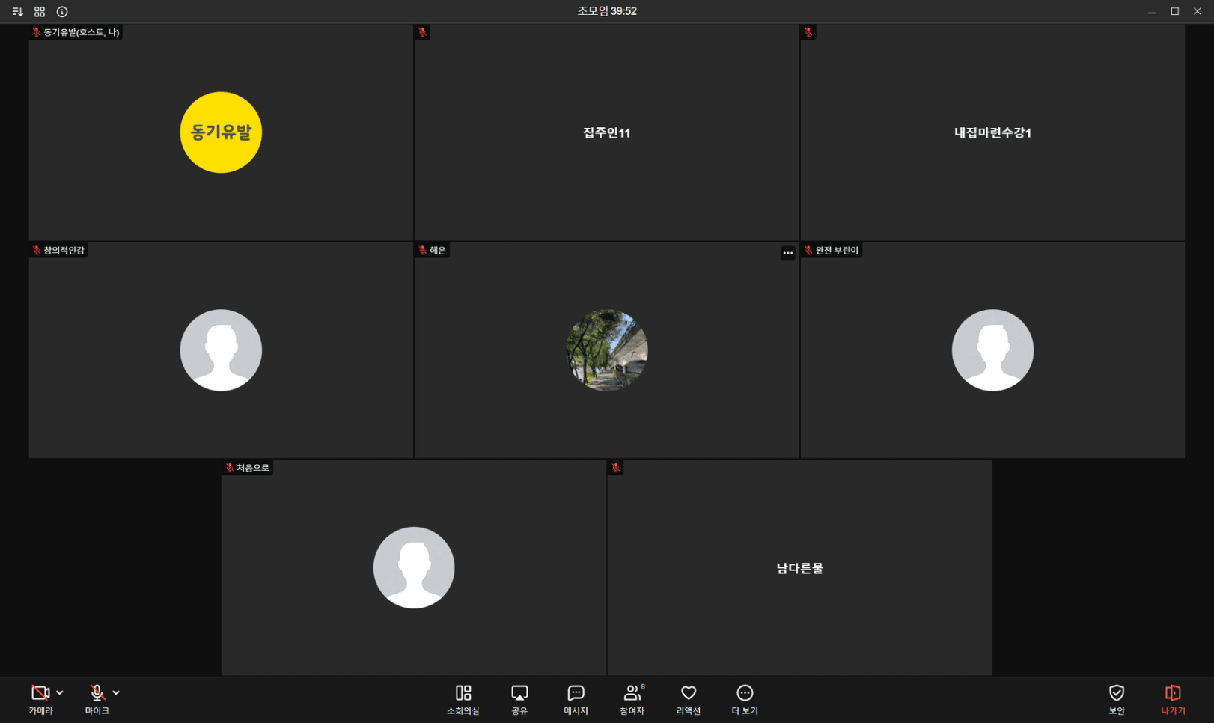Click the meeting info icon in title bar
The image size is (1214, 723).
62,12
